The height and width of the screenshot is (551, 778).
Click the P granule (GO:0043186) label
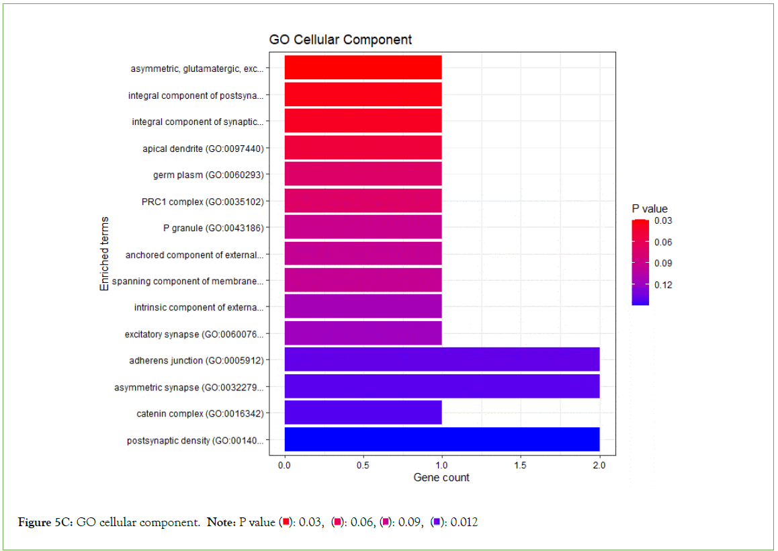pyautogui.click(x=213, y=228)
